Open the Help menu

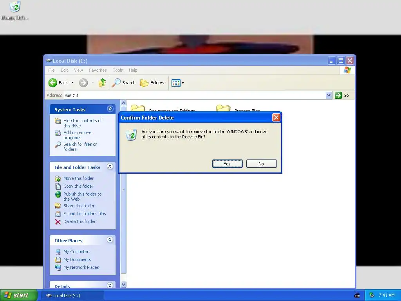[133, 70]
